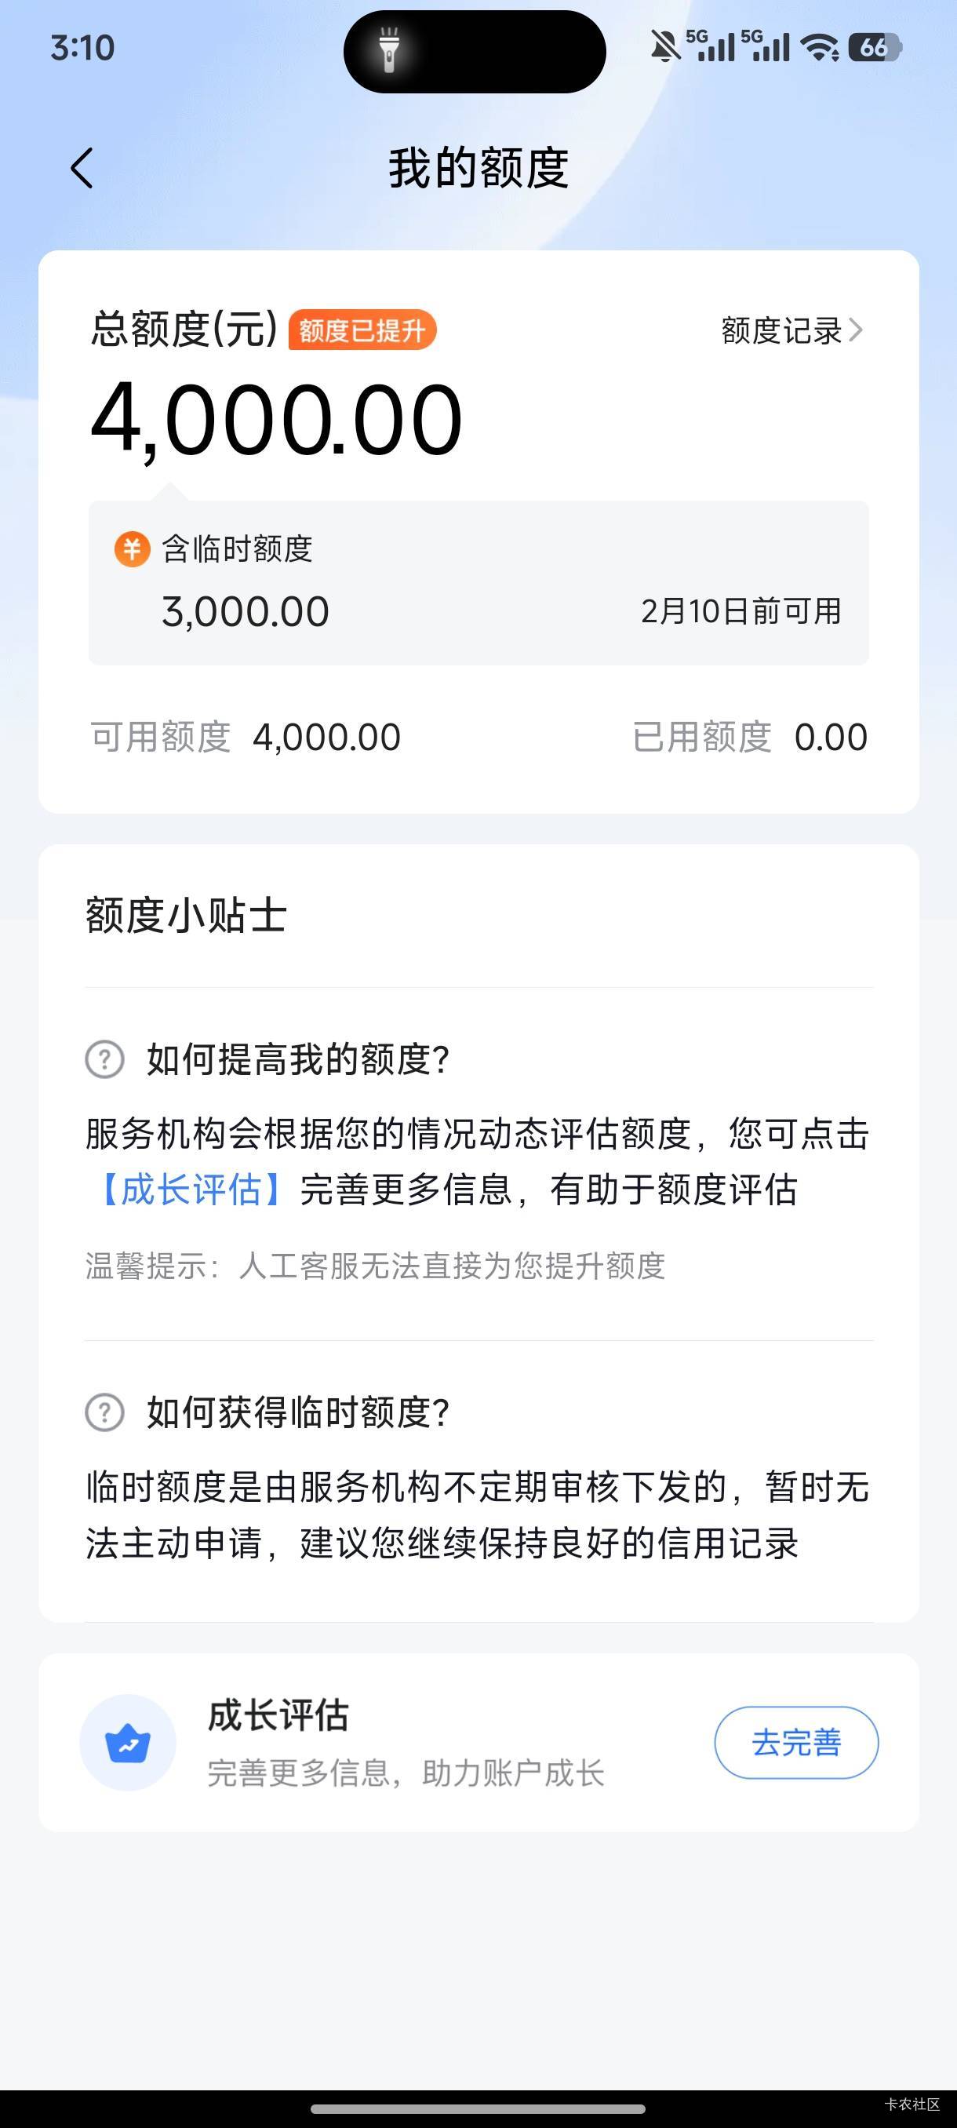Tap the battery level indicator
Screen dimensions: 957x2128
tap(875, 48)
